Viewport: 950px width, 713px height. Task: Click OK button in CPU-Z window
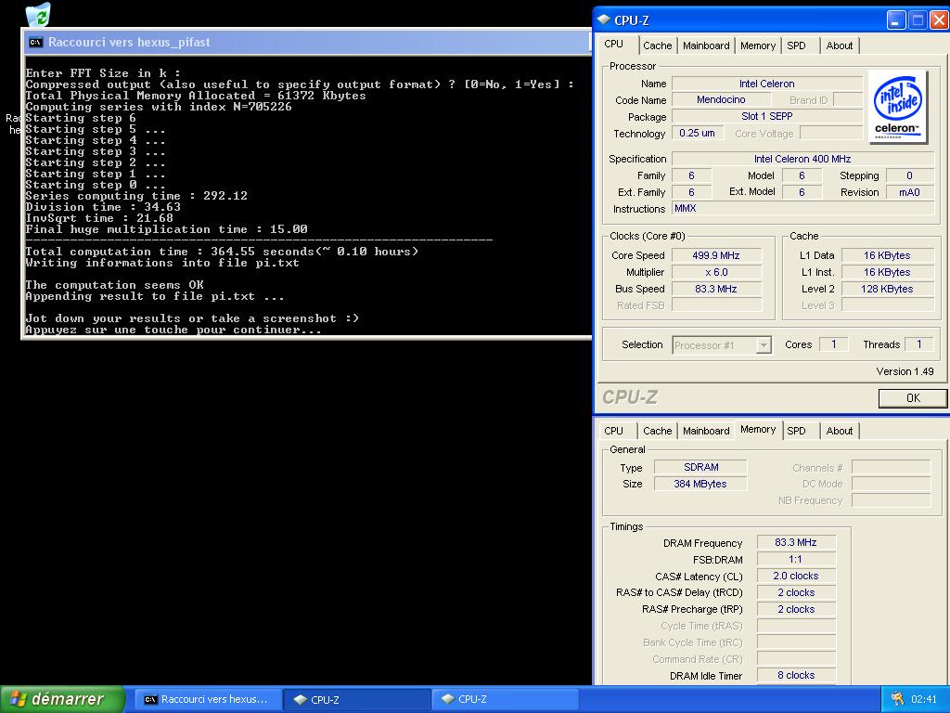tap(913, 397)
